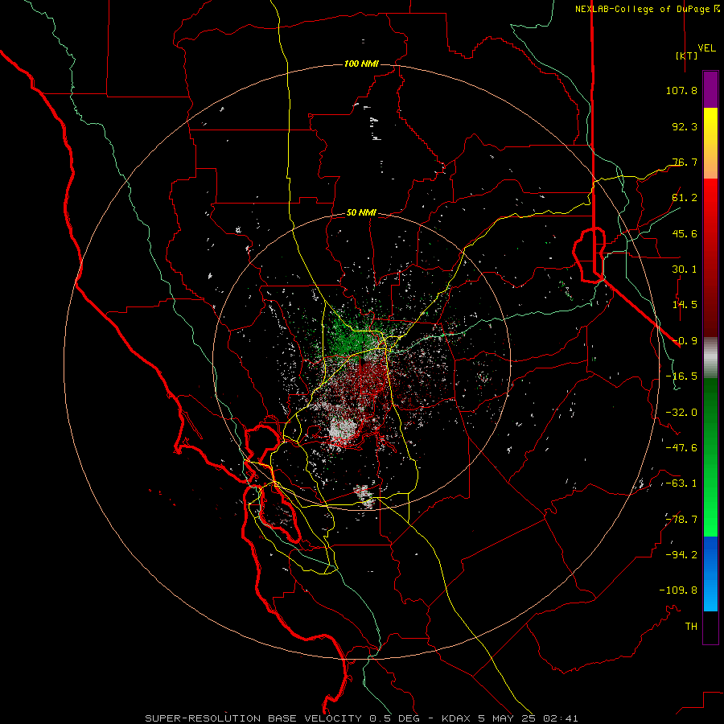Click the -0.9 velocity scale value
This screenshot has height=724, width=724.
pos(685,341)
